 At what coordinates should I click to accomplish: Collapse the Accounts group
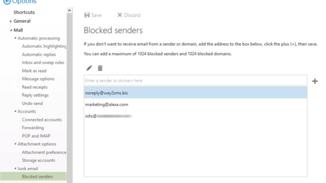tap(15, 111)
